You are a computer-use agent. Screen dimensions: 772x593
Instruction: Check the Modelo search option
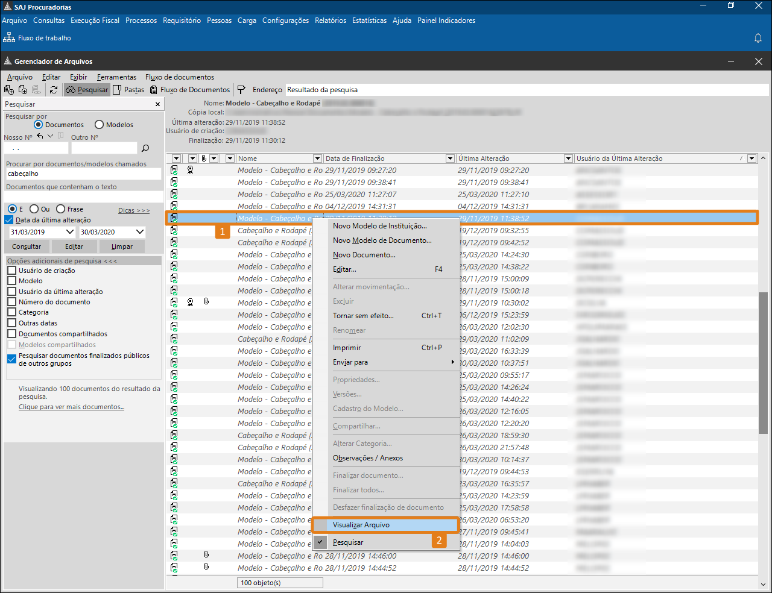[11, 281]
